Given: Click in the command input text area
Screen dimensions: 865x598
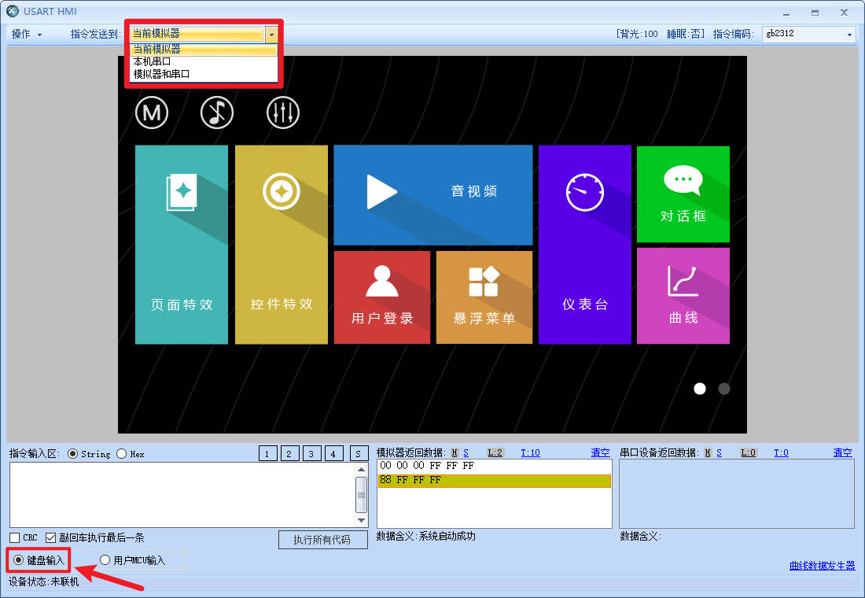Looking at the screenshot, I should pyautogui.click(x=182, y=493).
